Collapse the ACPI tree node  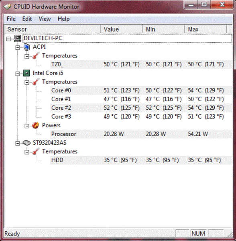tap(18, 48)
